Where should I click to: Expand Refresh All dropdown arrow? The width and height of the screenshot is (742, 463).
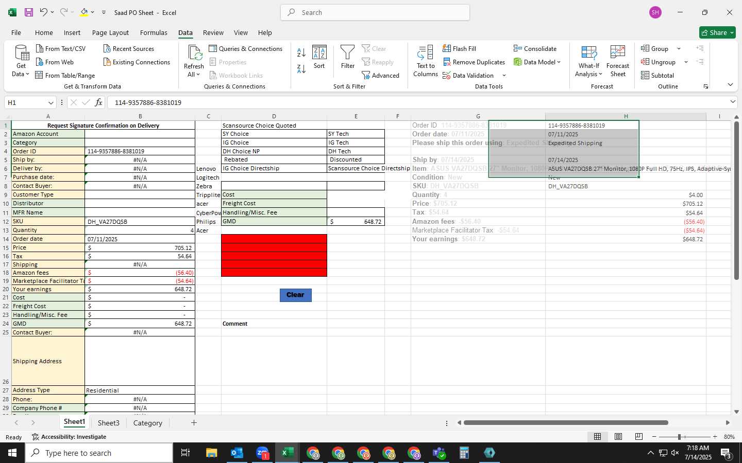[198, 74]
